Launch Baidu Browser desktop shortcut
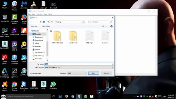Viewport: 176px width, 99px height. 14,6
